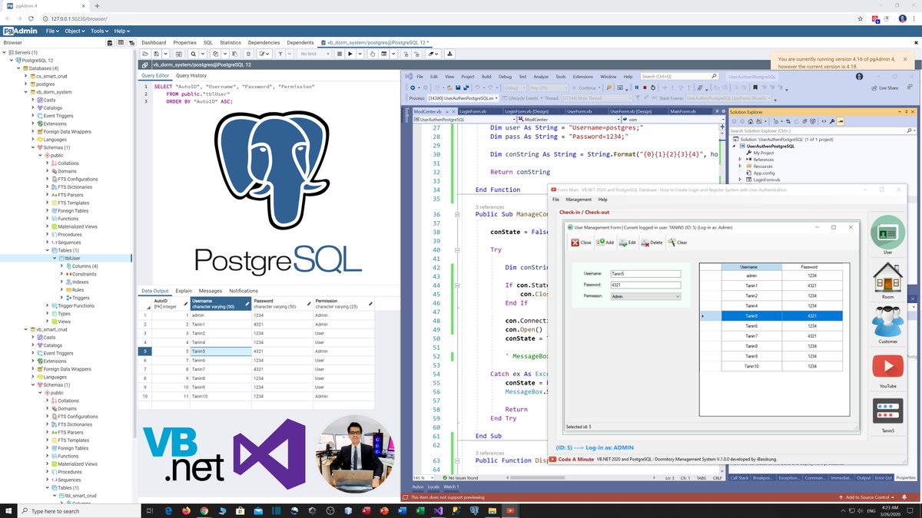Dismiss the pgAdmin version notification
This screenshot has width=922, height=518.
click(x=905, y=59)
